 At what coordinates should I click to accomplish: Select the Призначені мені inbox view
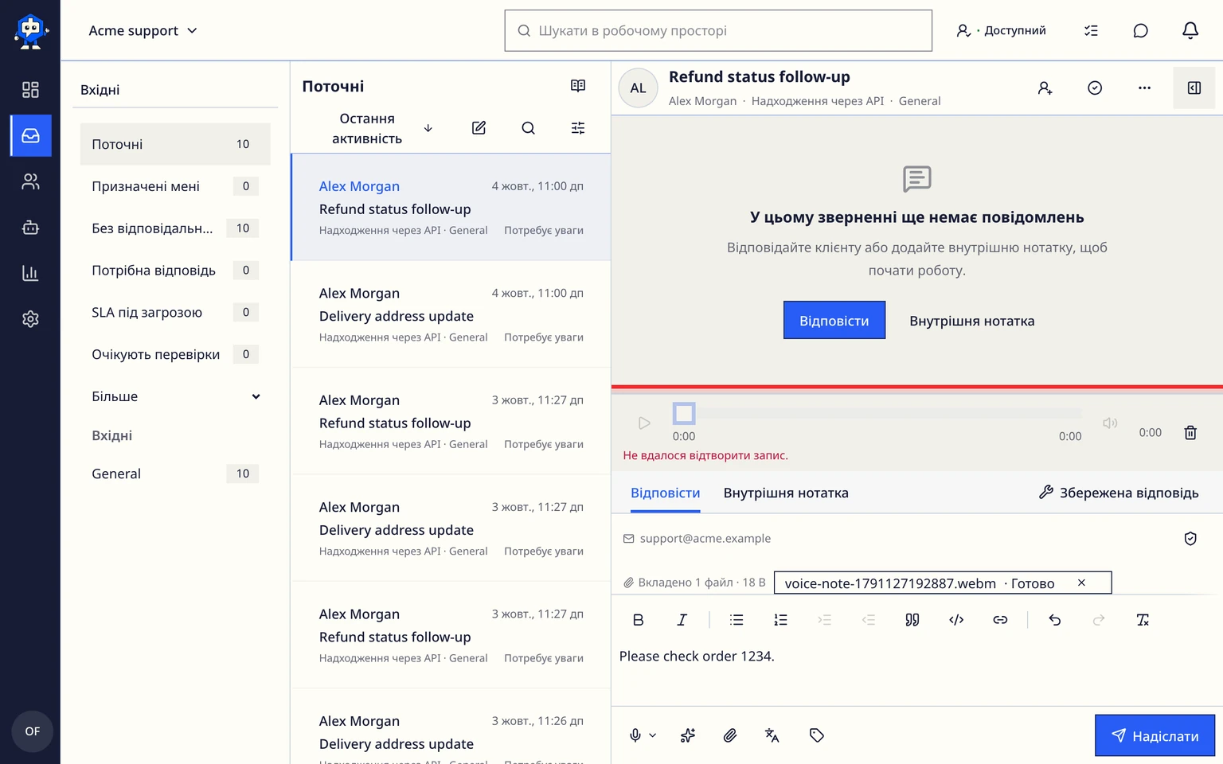[x=175, y=186]
